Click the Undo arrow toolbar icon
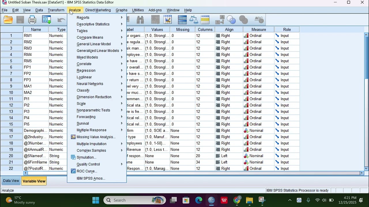This screenshot has width=369, height=207. coord(61,20)
